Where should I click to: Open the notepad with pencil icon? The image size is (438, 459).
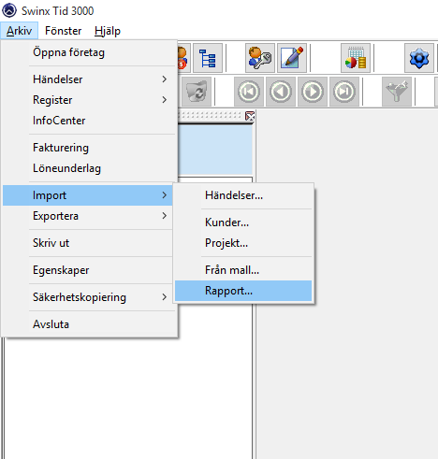coord(292,58)
